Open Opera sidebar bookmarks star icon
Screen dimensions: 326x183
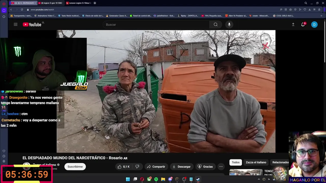[x=4, y=17]
